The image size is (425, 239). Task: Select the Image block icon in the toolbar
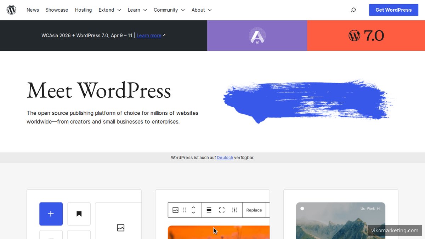coord(175,210)
